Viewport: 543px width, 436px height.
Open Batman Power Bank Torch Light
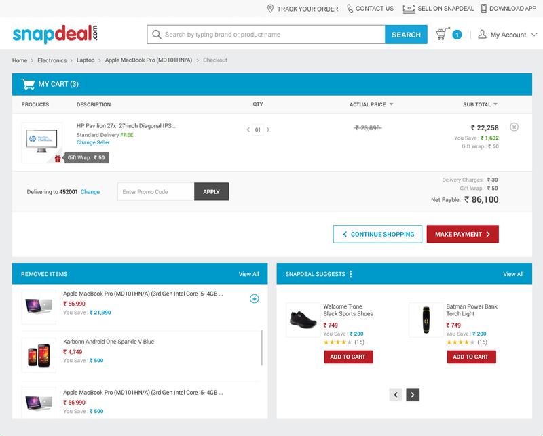[x=472, y=310]
